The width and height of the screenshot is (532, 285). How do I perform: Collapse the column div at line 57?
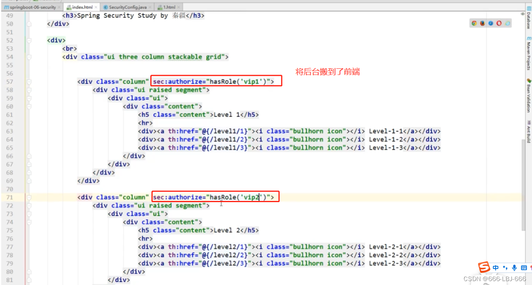point(29,82)
